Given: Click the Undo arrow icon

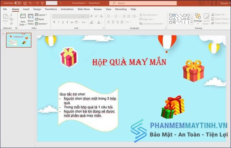Looking at the screenshot, I should click(x=30, y=3).
